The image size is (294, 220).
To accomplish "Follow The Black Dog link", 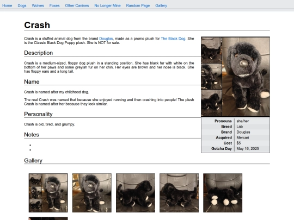I will [x=173, y=39].
